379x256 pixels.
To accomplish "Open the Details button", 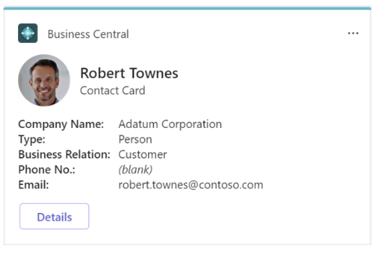I will coord(54,216).
